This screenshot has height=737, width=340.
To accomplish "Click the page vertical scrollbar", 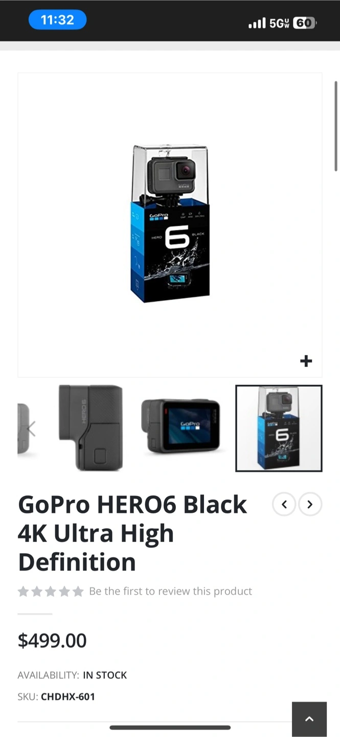I will 336,126.
